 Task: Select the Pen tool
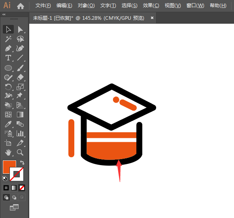(x=8, y=49)
